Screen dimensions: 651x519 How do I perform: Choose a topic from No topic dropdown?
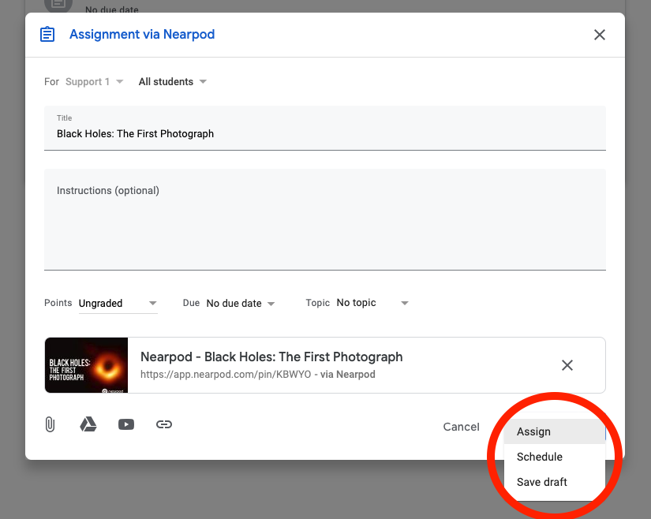tap(372, 304)
